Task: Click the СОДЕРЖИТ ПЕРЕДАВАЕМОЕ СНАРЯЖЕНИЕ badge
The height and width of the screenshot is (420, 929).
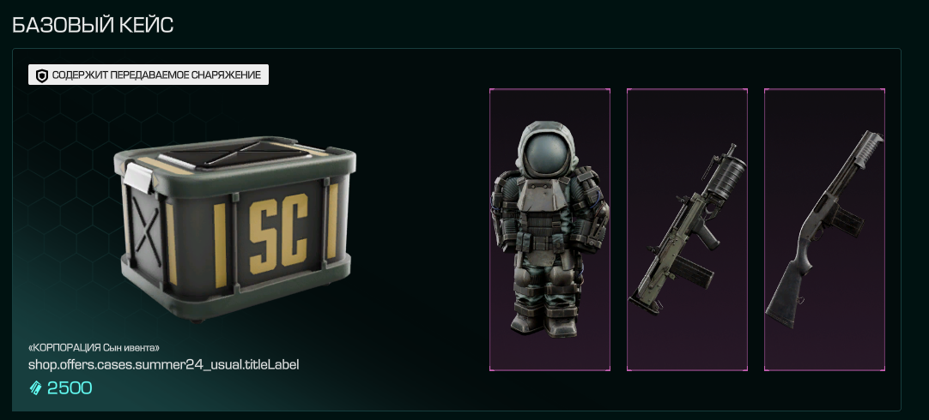Action: (x=149, y=75)
